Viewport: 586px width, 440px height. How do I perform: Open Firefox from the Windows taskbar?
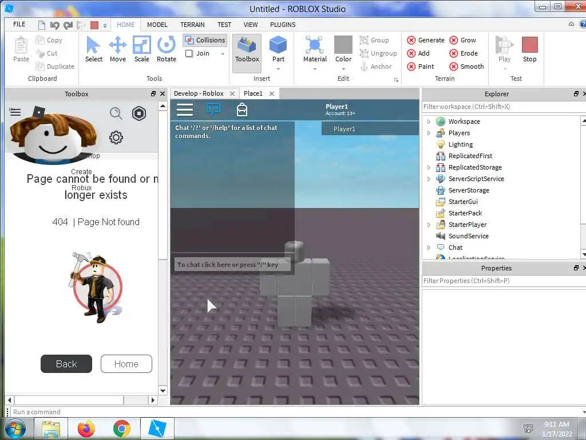click(86, 429)
